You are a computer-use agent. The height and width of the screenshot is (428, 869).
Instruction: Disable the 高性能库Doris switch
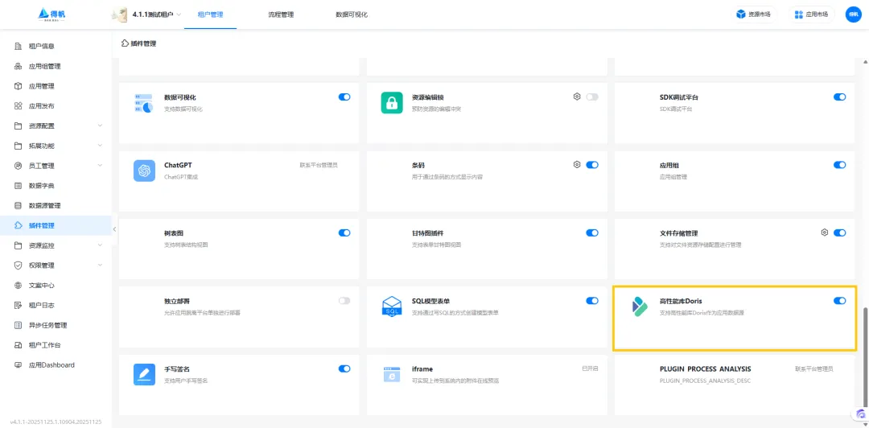(839, 301)
